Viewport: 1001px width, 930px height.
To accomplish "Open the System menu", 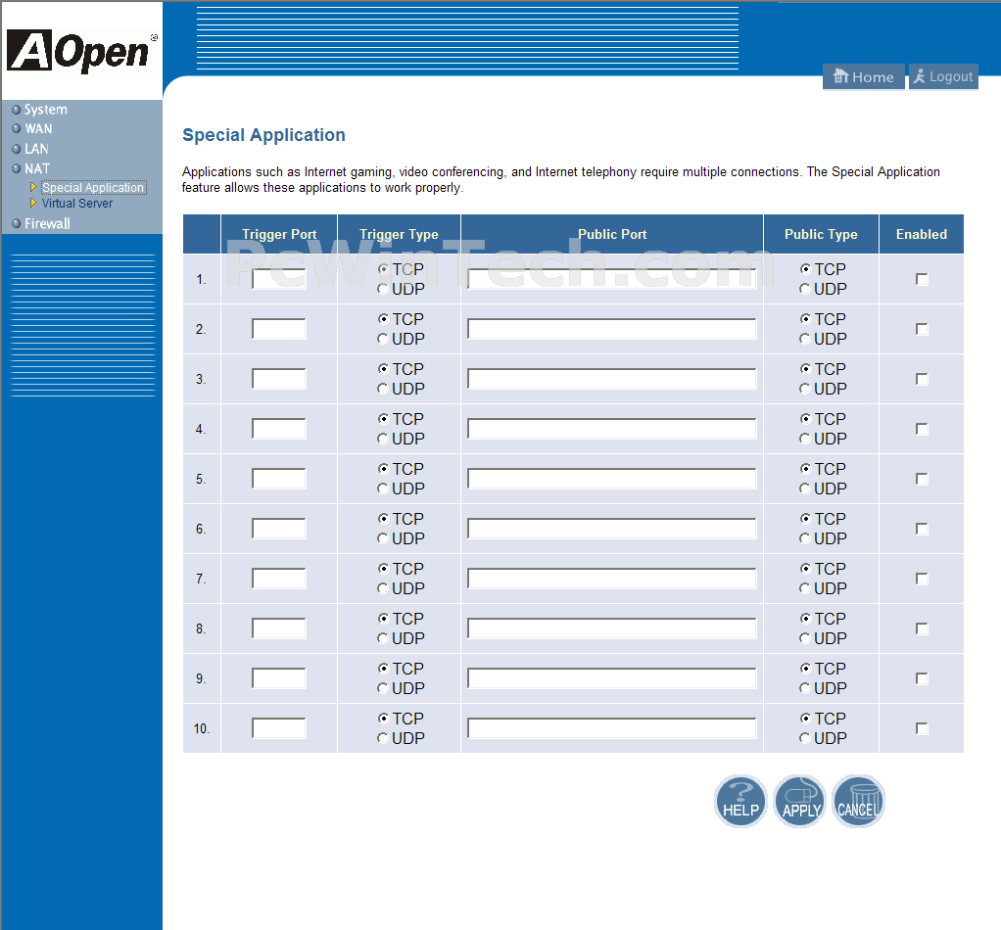I will (45, 110).
